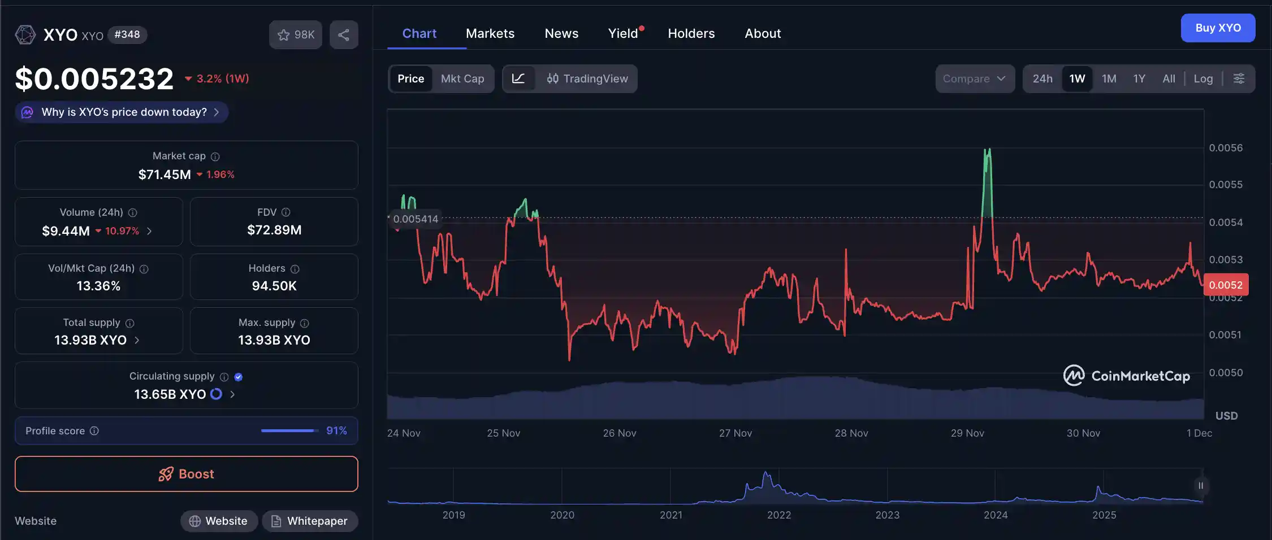Click the Buy XYO button
1272x540 pixels.
(1218, 28)
